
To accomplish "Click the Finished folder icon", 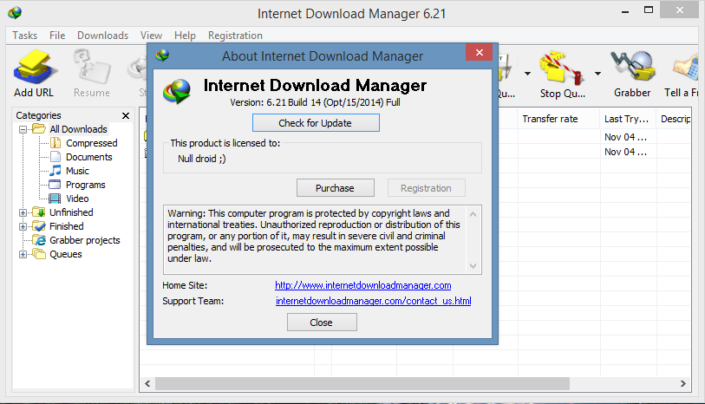I will tap(39, 226).
